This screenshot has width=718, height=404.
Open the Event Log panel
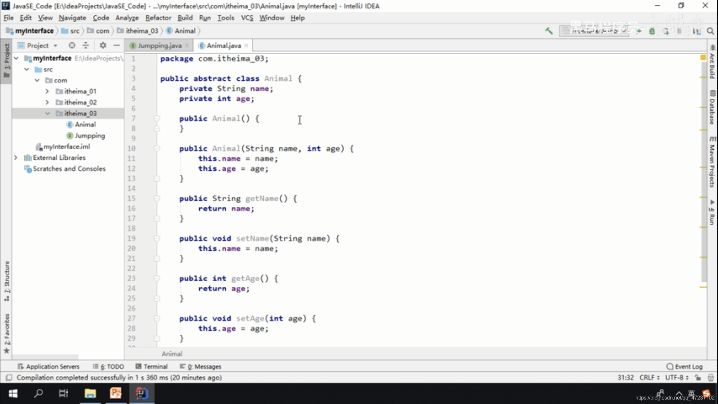click(x=685, y=367)
